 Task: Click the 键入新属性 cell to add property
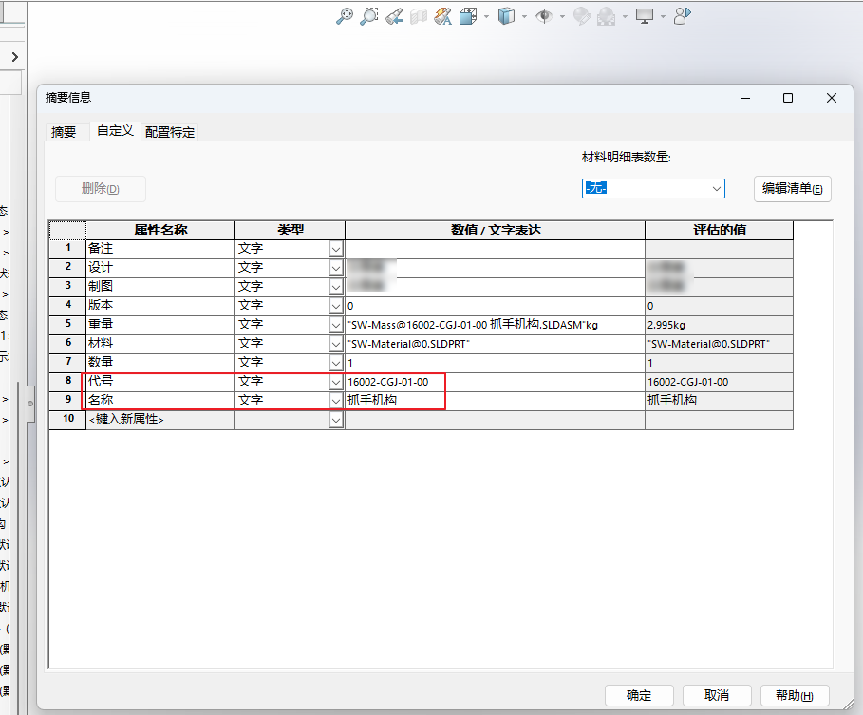(159, 420)
